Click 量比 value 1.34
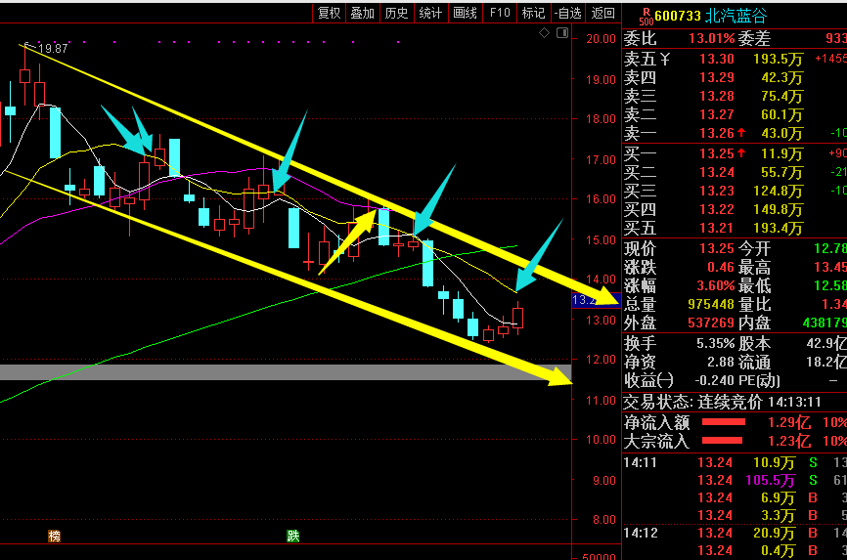 point(834,305)
